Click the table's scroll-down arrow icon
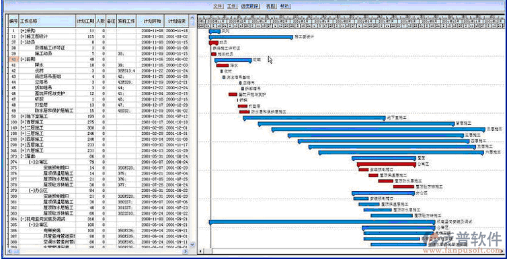The image size is (509, 261). [x=192, y=244]
